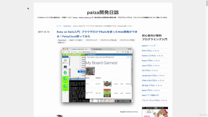This screenshot has width=208, height=117.
Task: Select the 開発ネタ category tag
Action: click(61, 43)
